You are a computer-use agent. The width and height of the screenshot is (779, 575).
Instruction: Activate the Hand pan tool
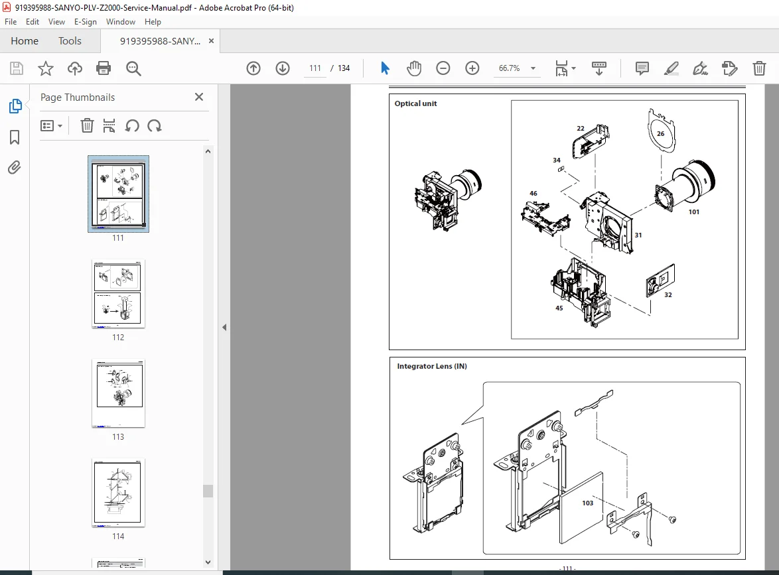point(414,68)
